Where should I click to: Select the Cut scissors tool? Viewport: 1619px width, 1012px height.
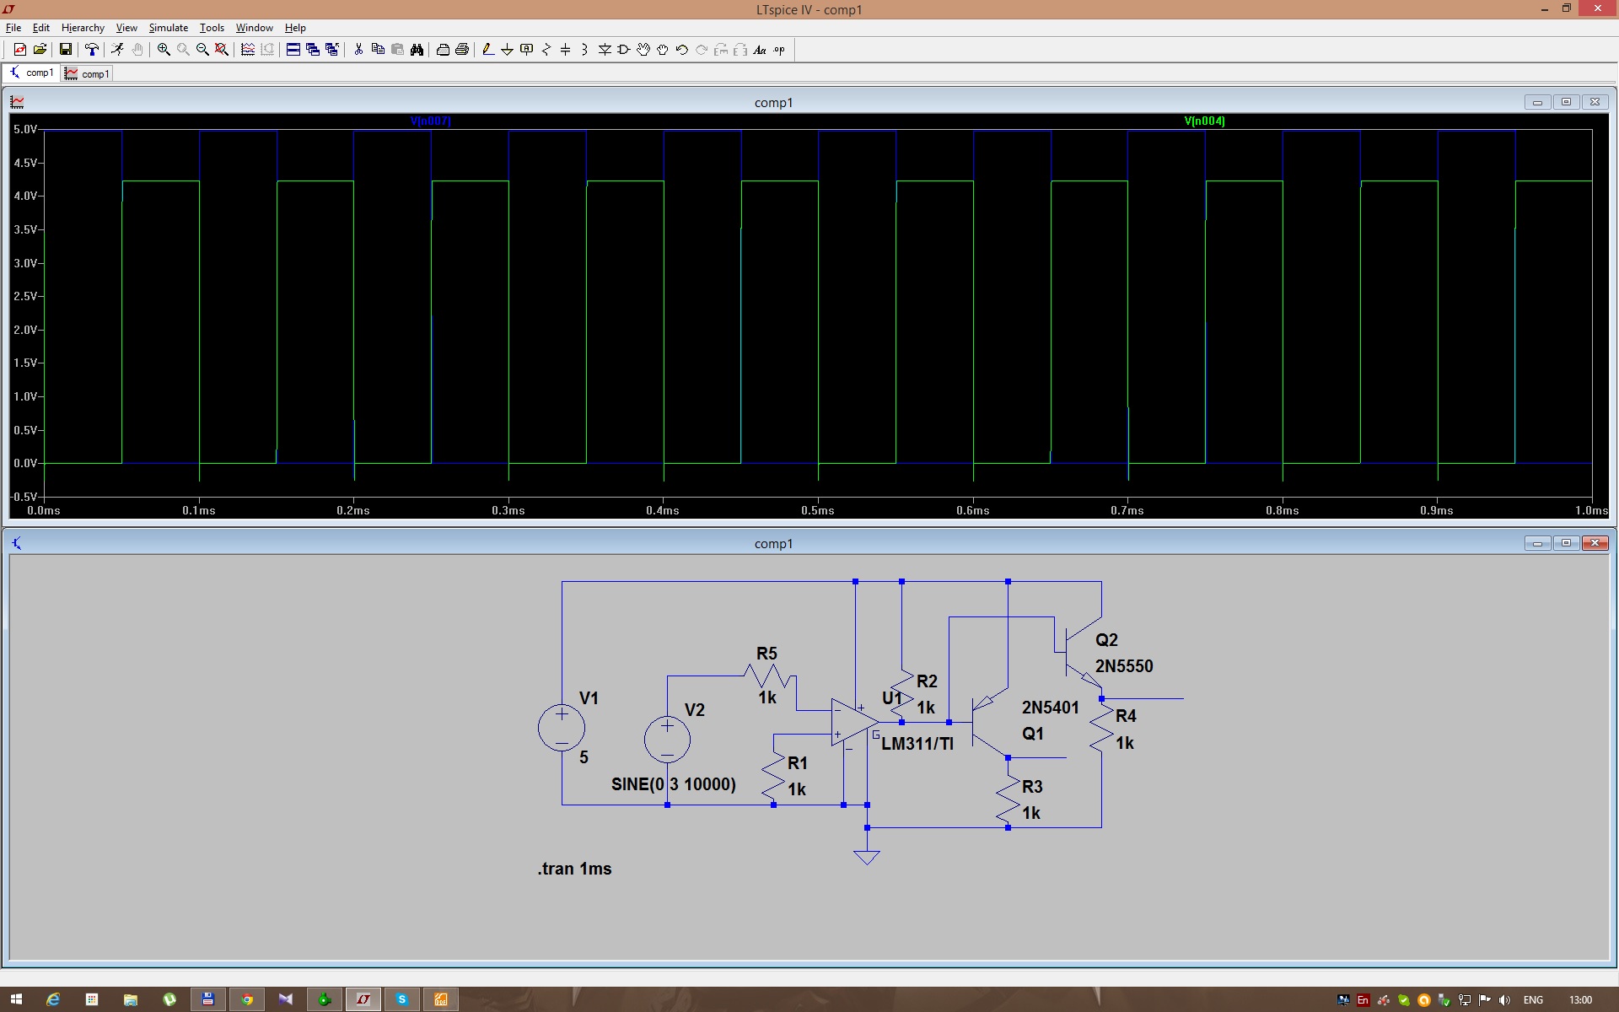click(x=358, y=50)
